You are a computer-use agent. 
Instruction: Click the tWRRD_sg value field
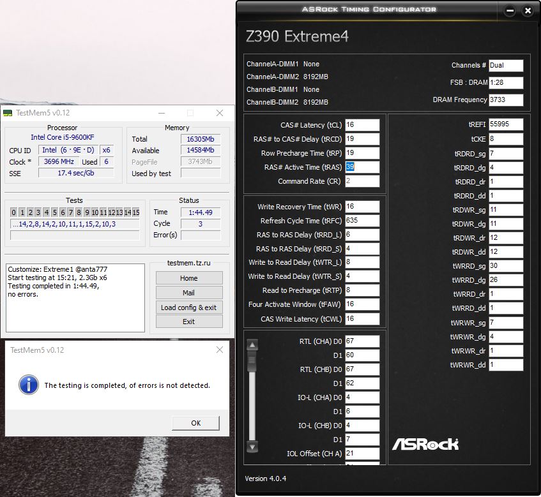click(x=506, y=266)
